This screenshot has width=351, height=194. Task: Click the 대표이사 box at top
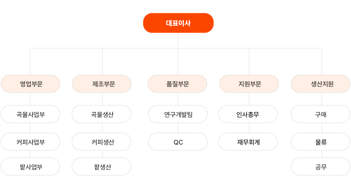click(x=178, y=23)
